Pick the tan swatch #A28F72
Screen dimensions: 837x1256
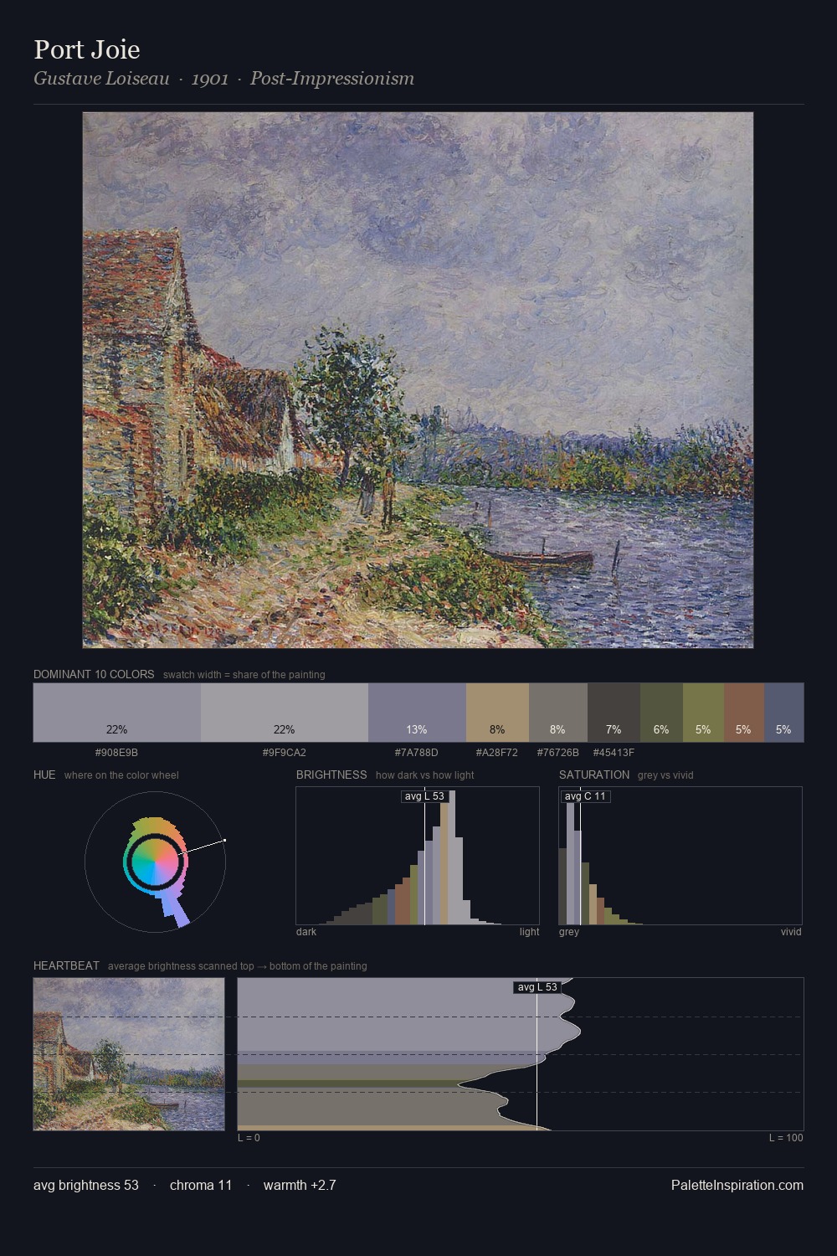(497, 713)
